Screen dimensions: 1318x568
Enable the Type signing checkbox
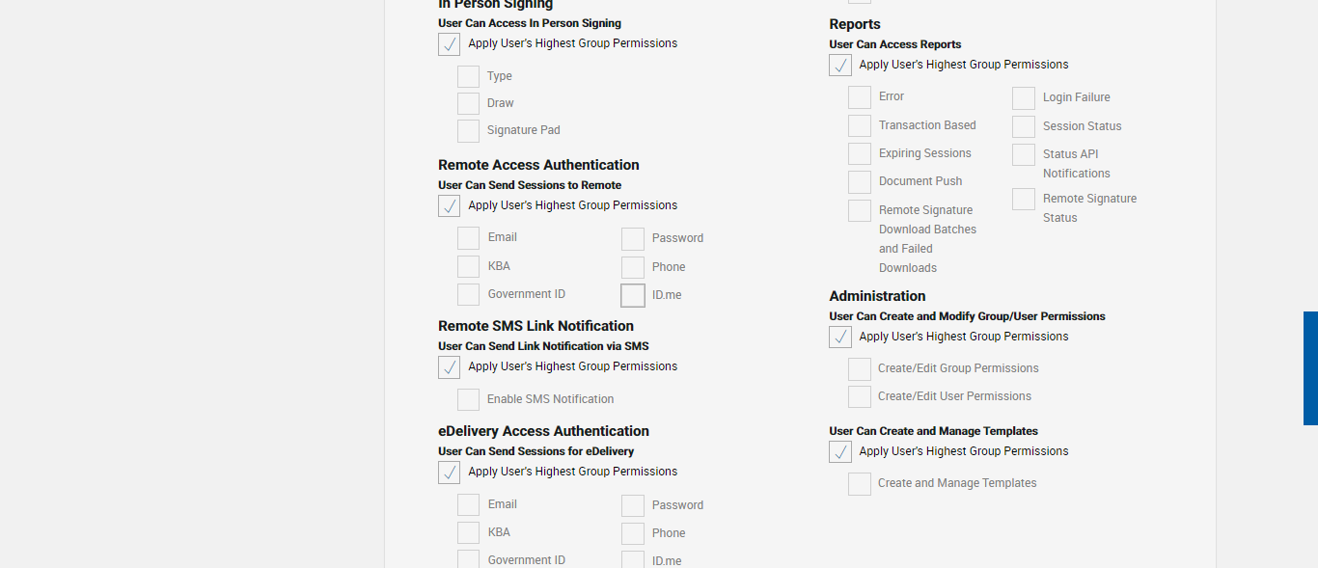tap(468, 77)
